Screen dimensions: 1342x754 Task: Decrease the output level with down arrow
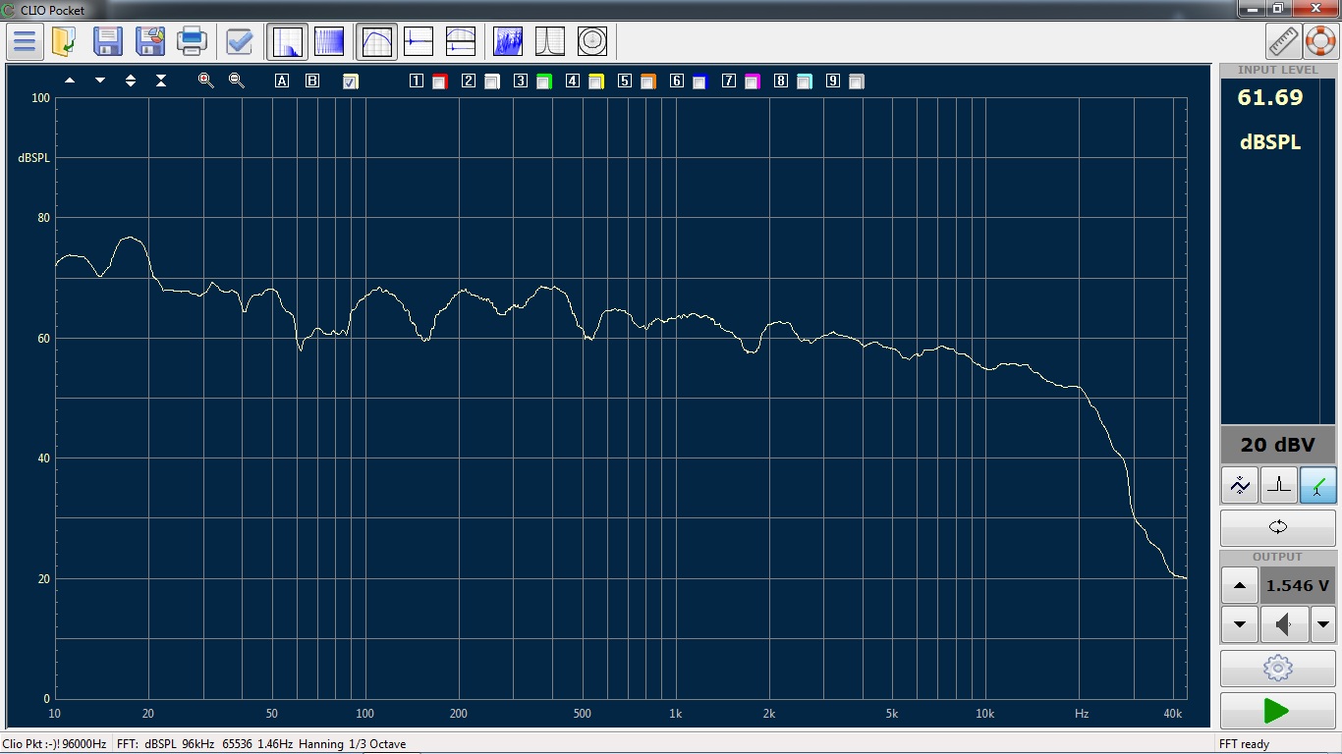[x=1240, y=623]
